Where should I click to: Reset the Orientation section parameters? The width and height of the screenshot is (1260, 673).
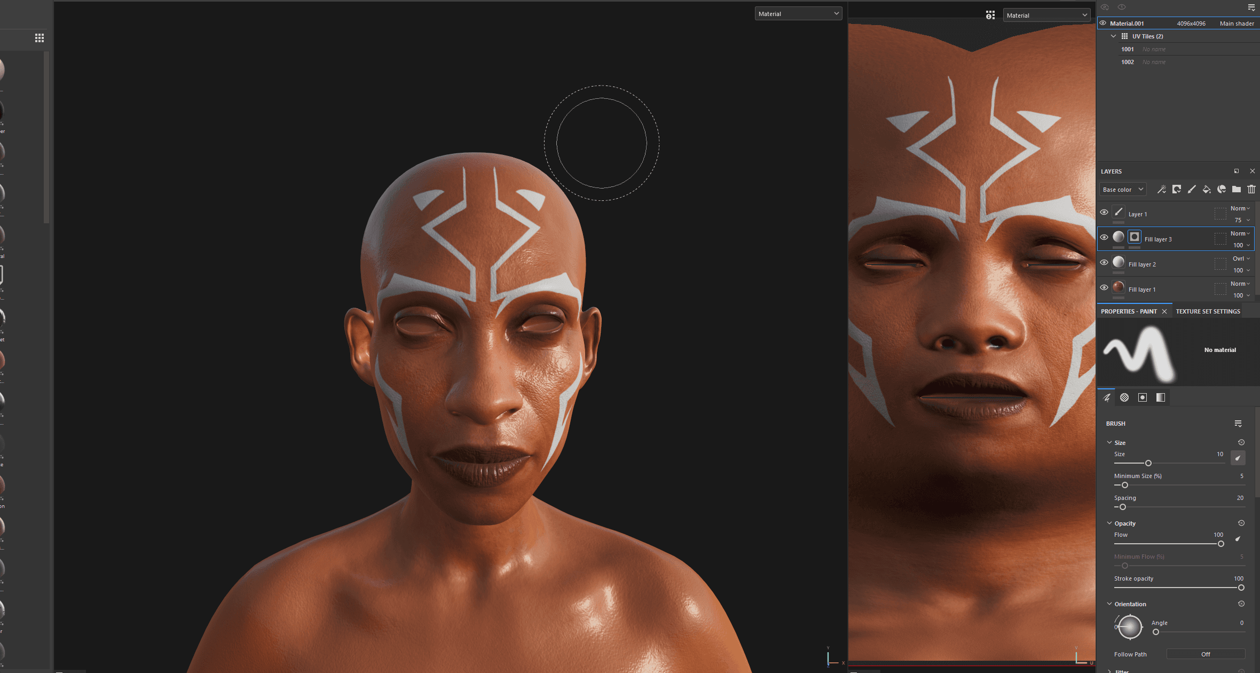(x=1241, y=604)
